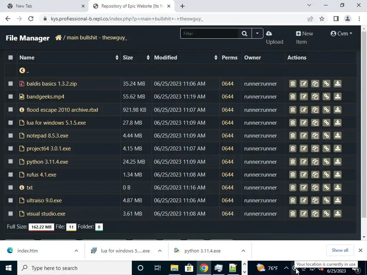Click the browser address bar URL

coord(127,19)
